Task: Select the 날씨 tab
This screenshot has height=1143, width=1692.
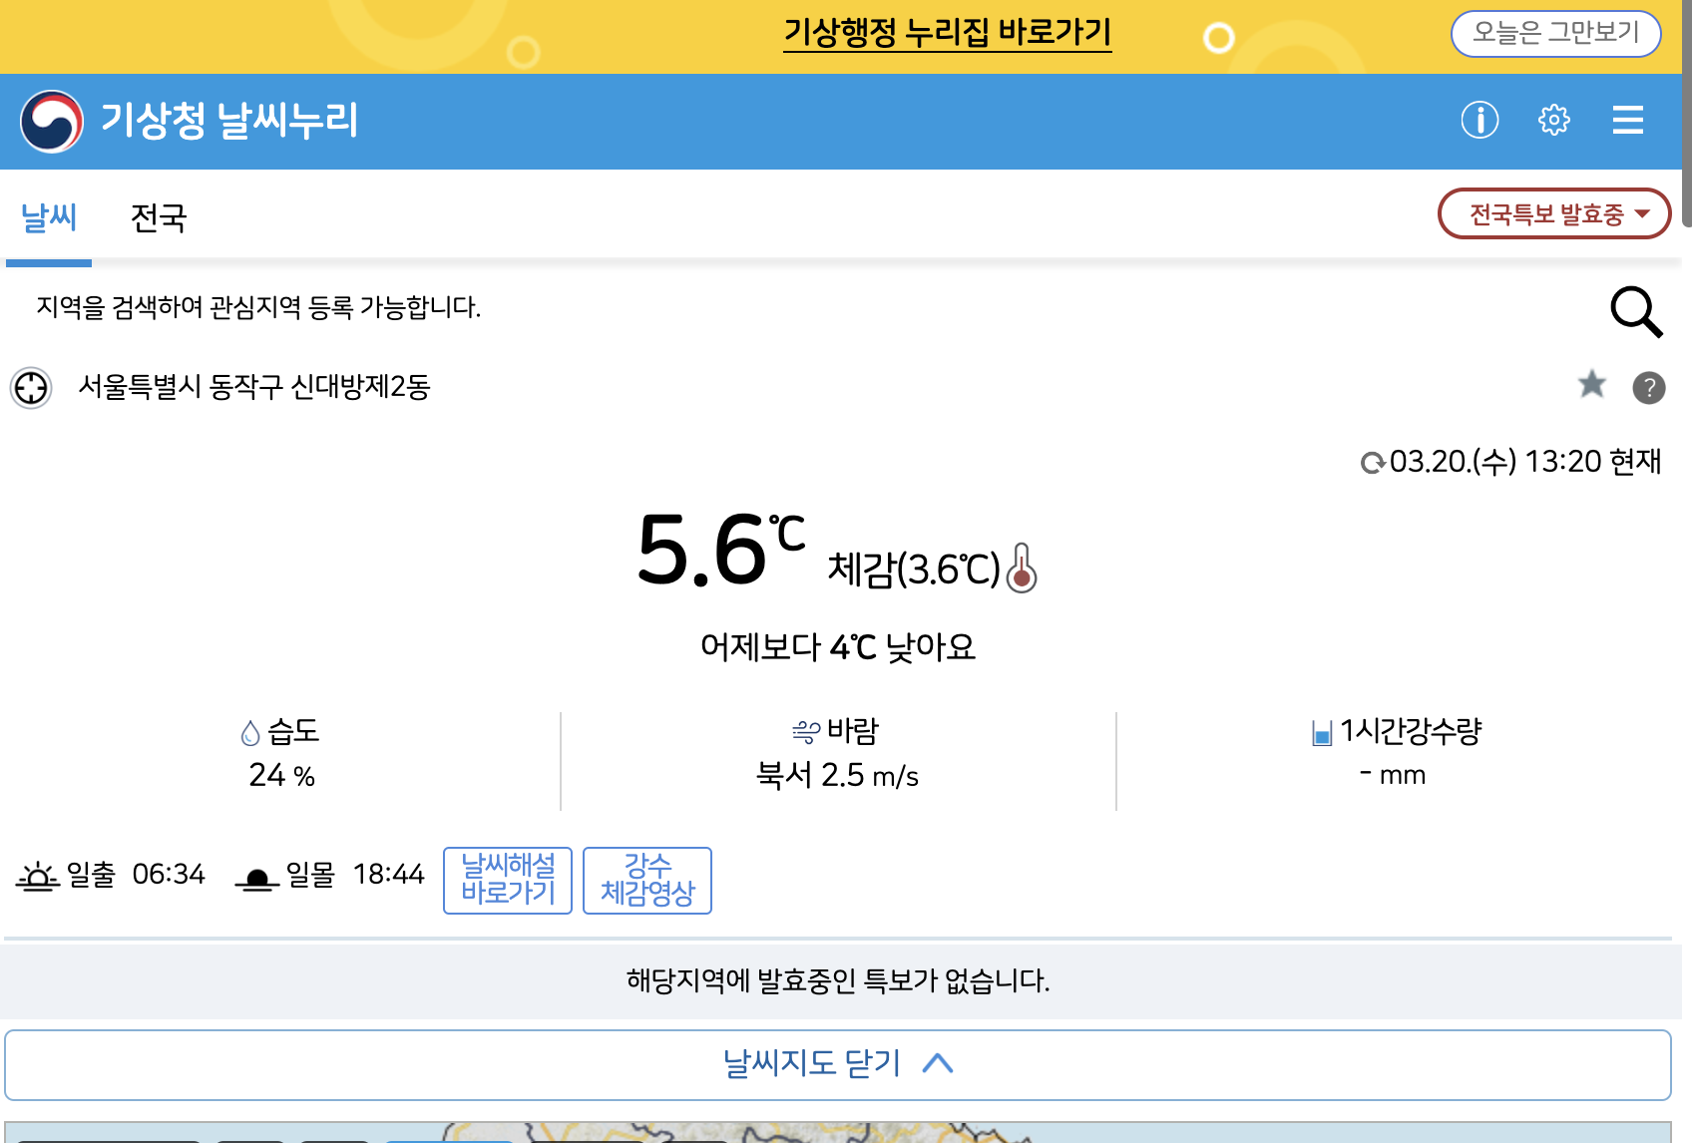Action: click(x=48, y=218)
